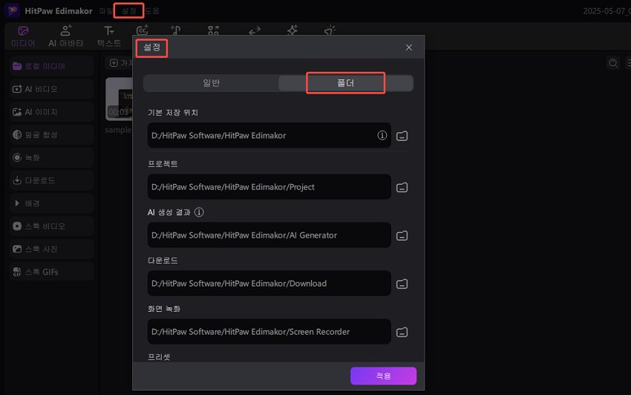Select 얼굴 합성 in the sidebar
631x395 pixels.
51,134
